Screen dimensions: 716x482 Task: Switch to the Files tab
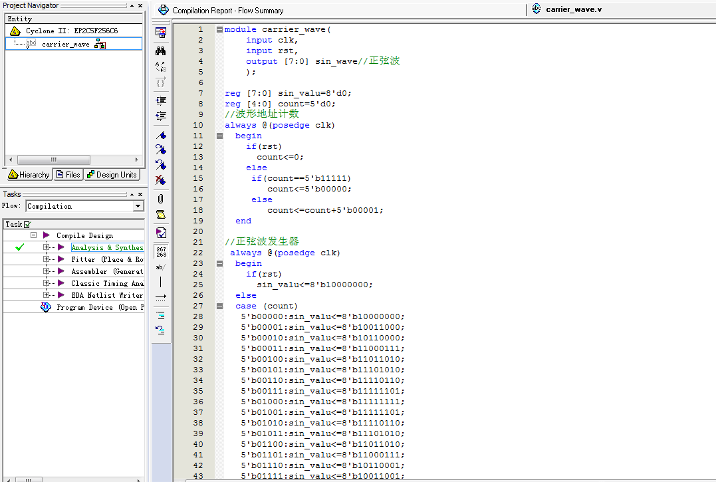68,175
